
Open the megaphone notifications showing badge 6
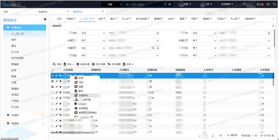tap(258, 4)
